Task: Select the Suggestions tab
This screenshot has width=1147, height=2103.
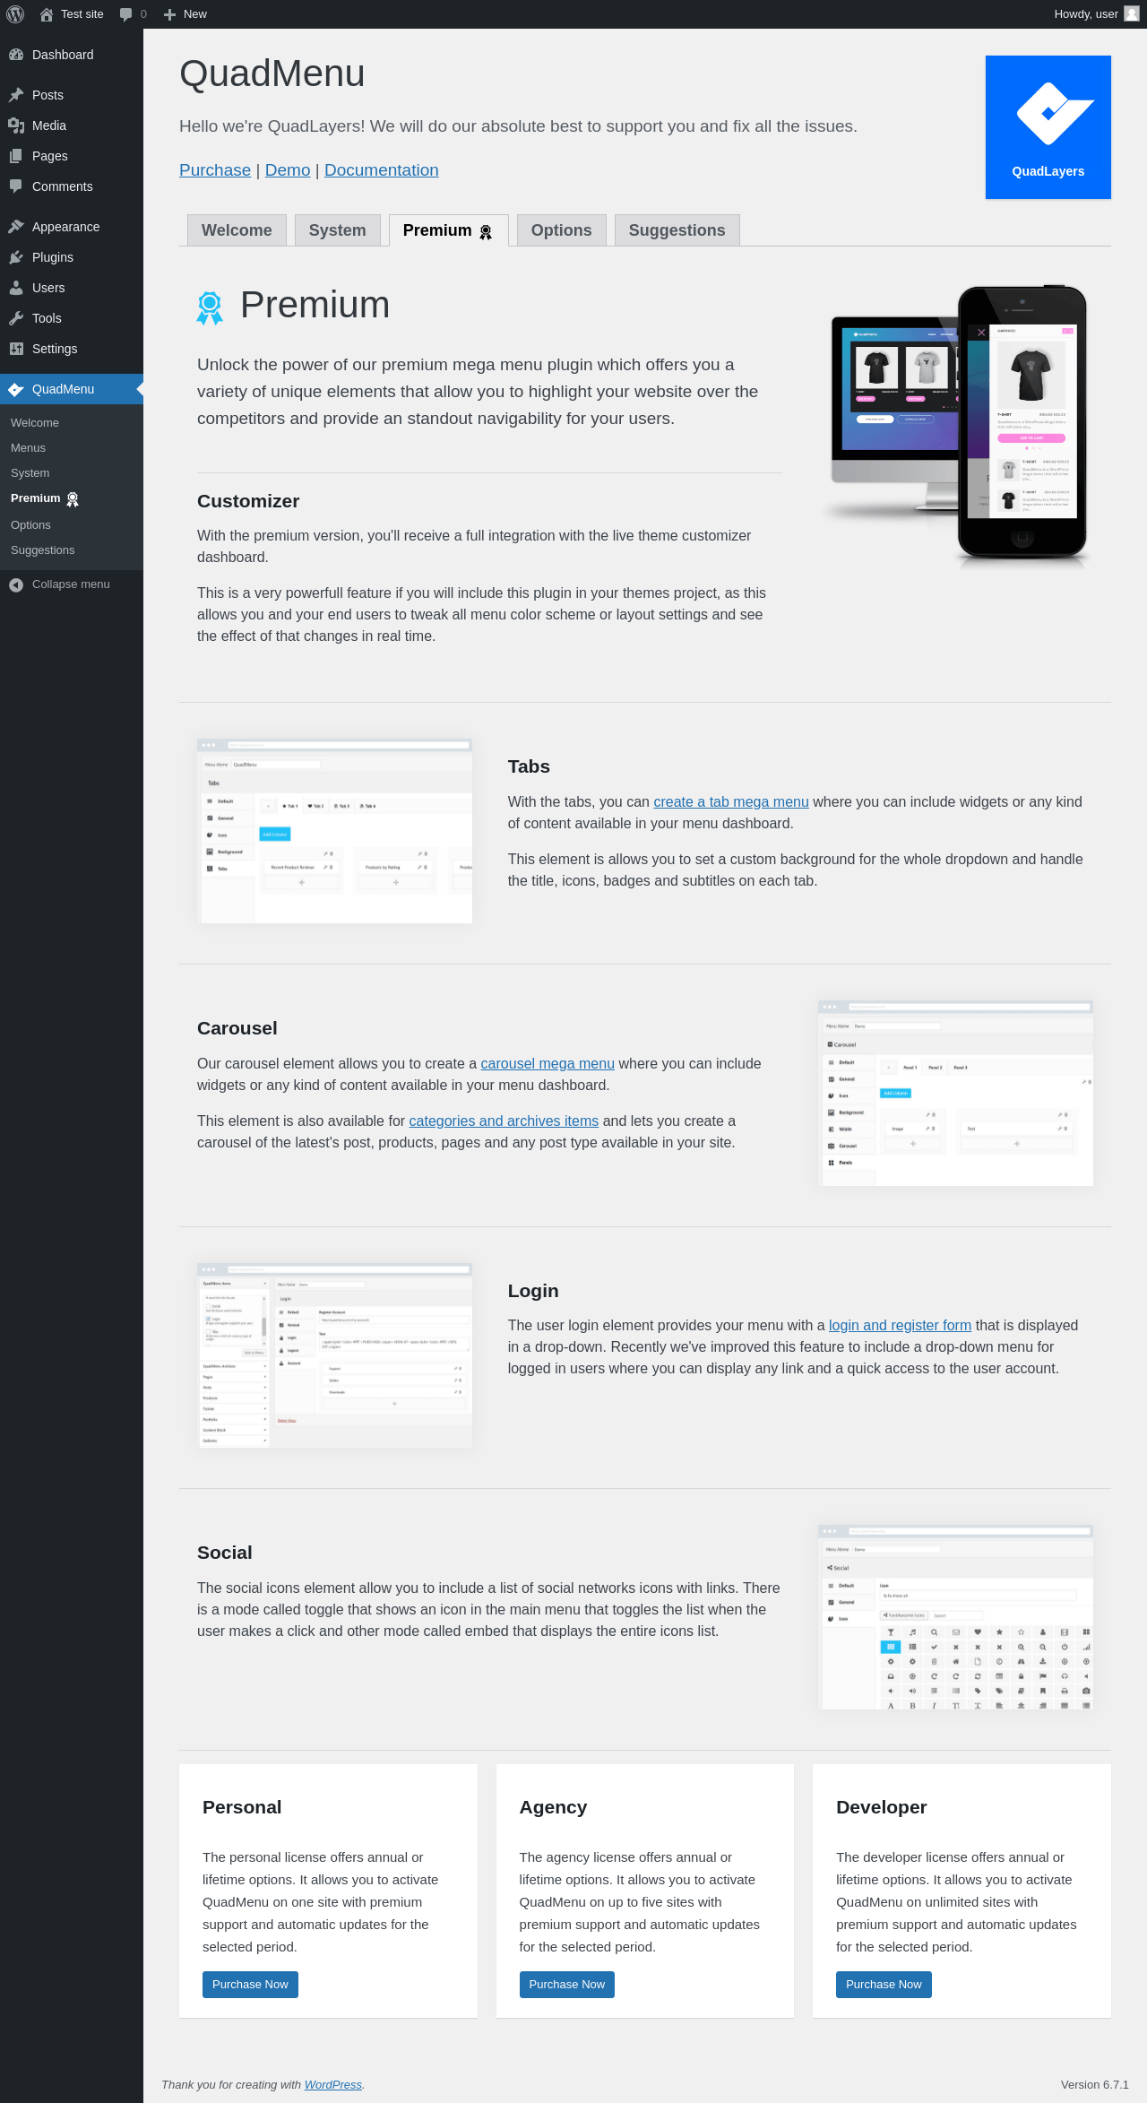Action: click(x=677, y=230)
